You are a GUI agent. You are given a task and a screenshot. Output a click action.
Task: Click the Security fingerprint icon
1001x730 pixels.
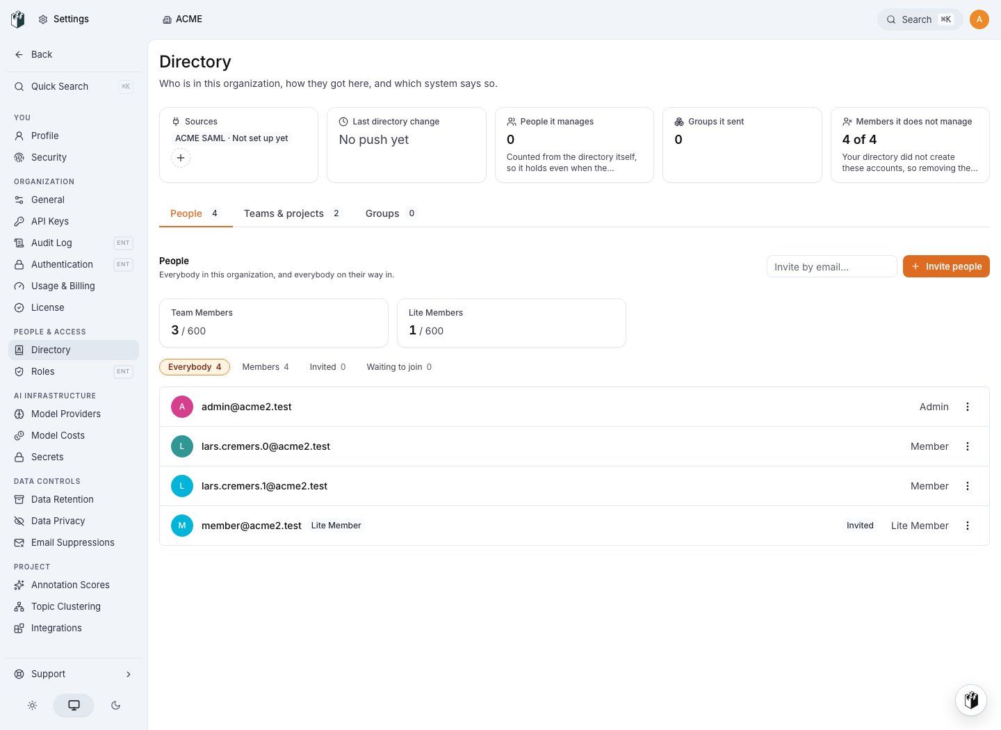tap(19, 157)
